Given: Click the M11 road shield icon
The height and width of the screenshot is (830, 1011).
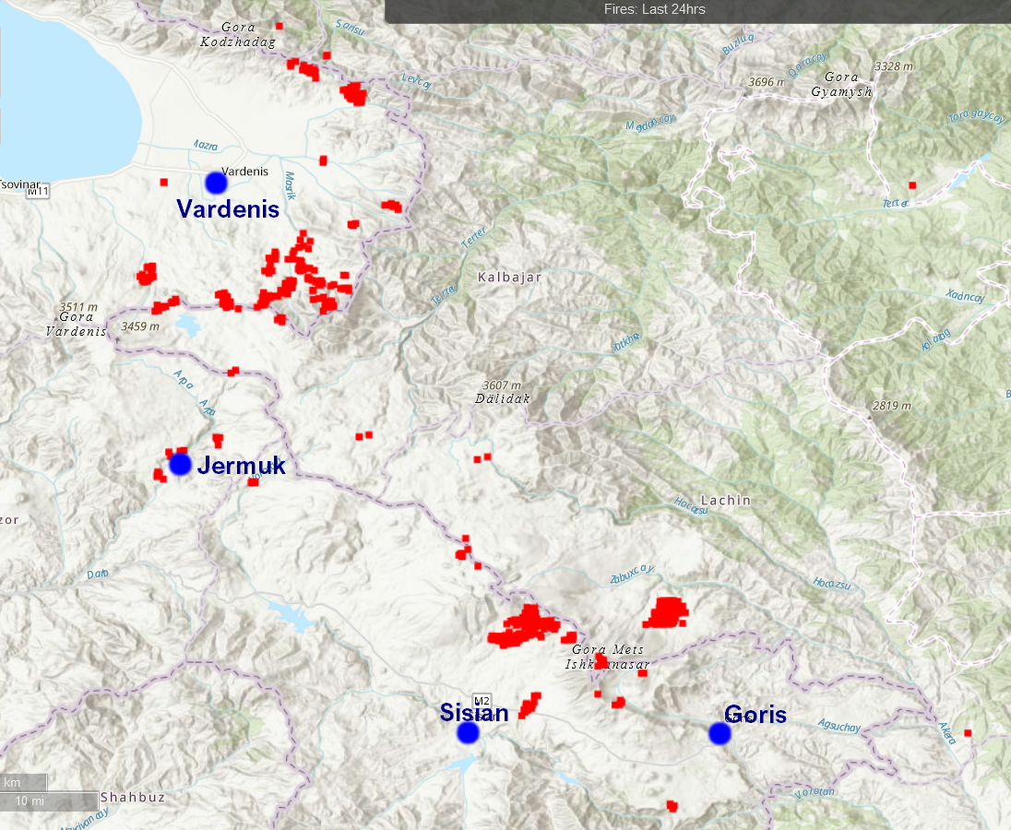Looking at the screenshot, I should 38,192.
